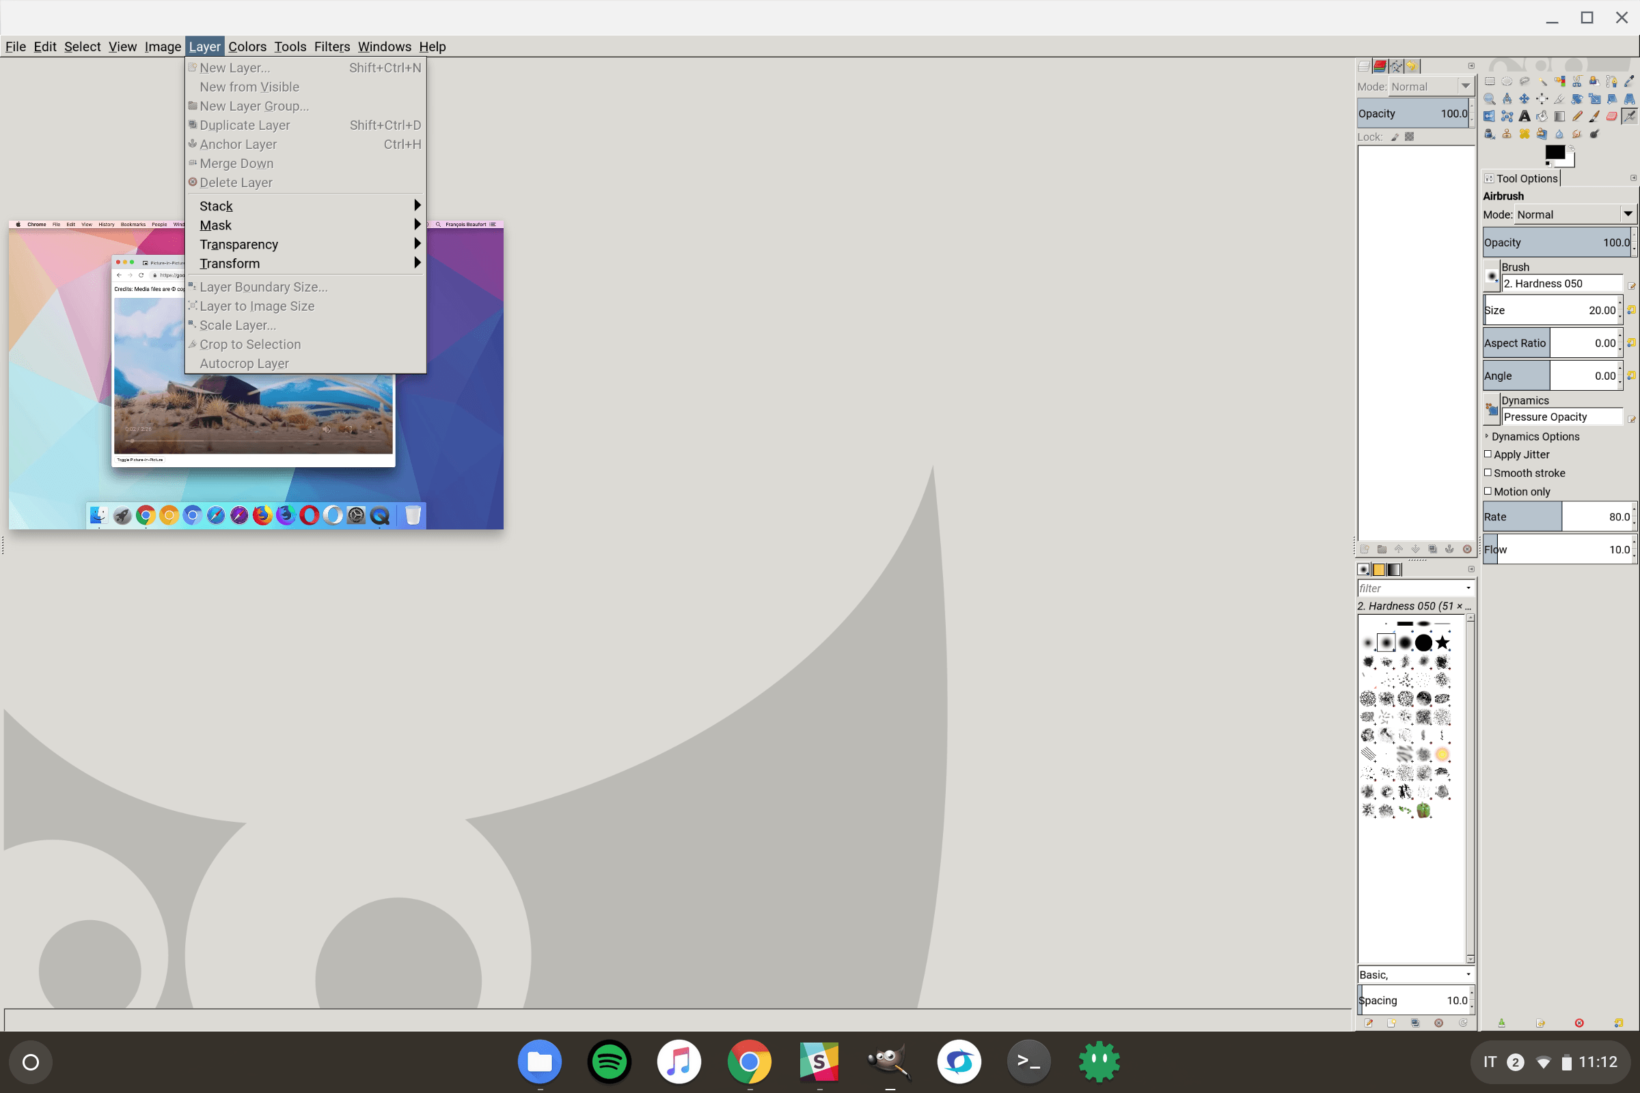
Task: Select the Bucket Fill tool
Action: pos(1542,116)
